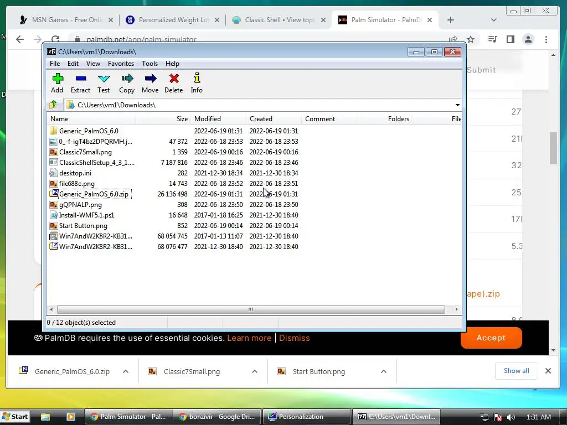Open the Chrome three-dot menu
Viewport: 567px width, 425px height.
tap(546, 39)
